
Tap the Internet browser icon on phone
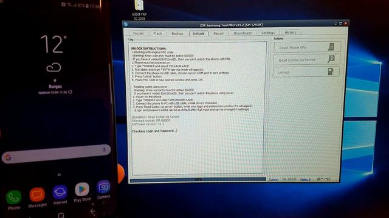point(60,192)
